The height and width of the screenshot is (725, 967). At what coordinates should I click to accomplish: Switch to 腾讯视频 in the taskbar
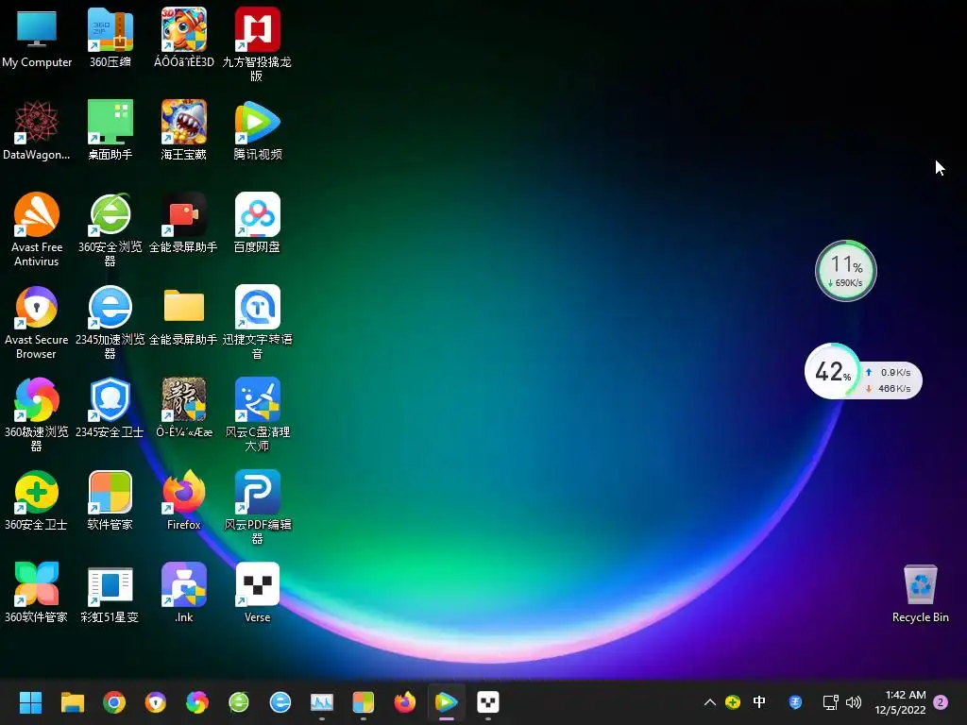(x=447, y=702)
